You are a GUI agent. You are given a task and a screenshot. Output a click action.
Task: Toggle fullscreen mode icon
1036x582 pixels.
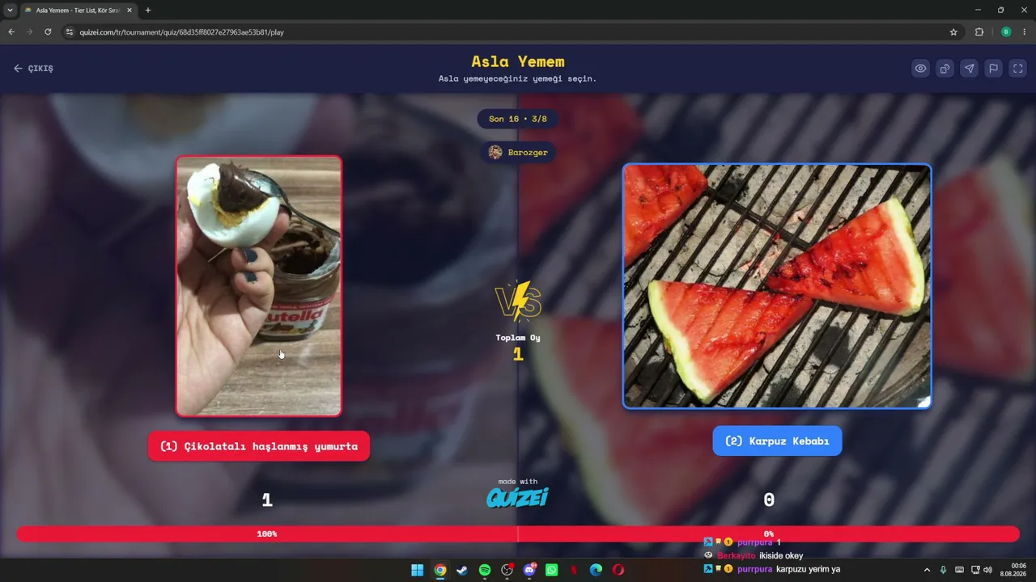pos(1018,69)
